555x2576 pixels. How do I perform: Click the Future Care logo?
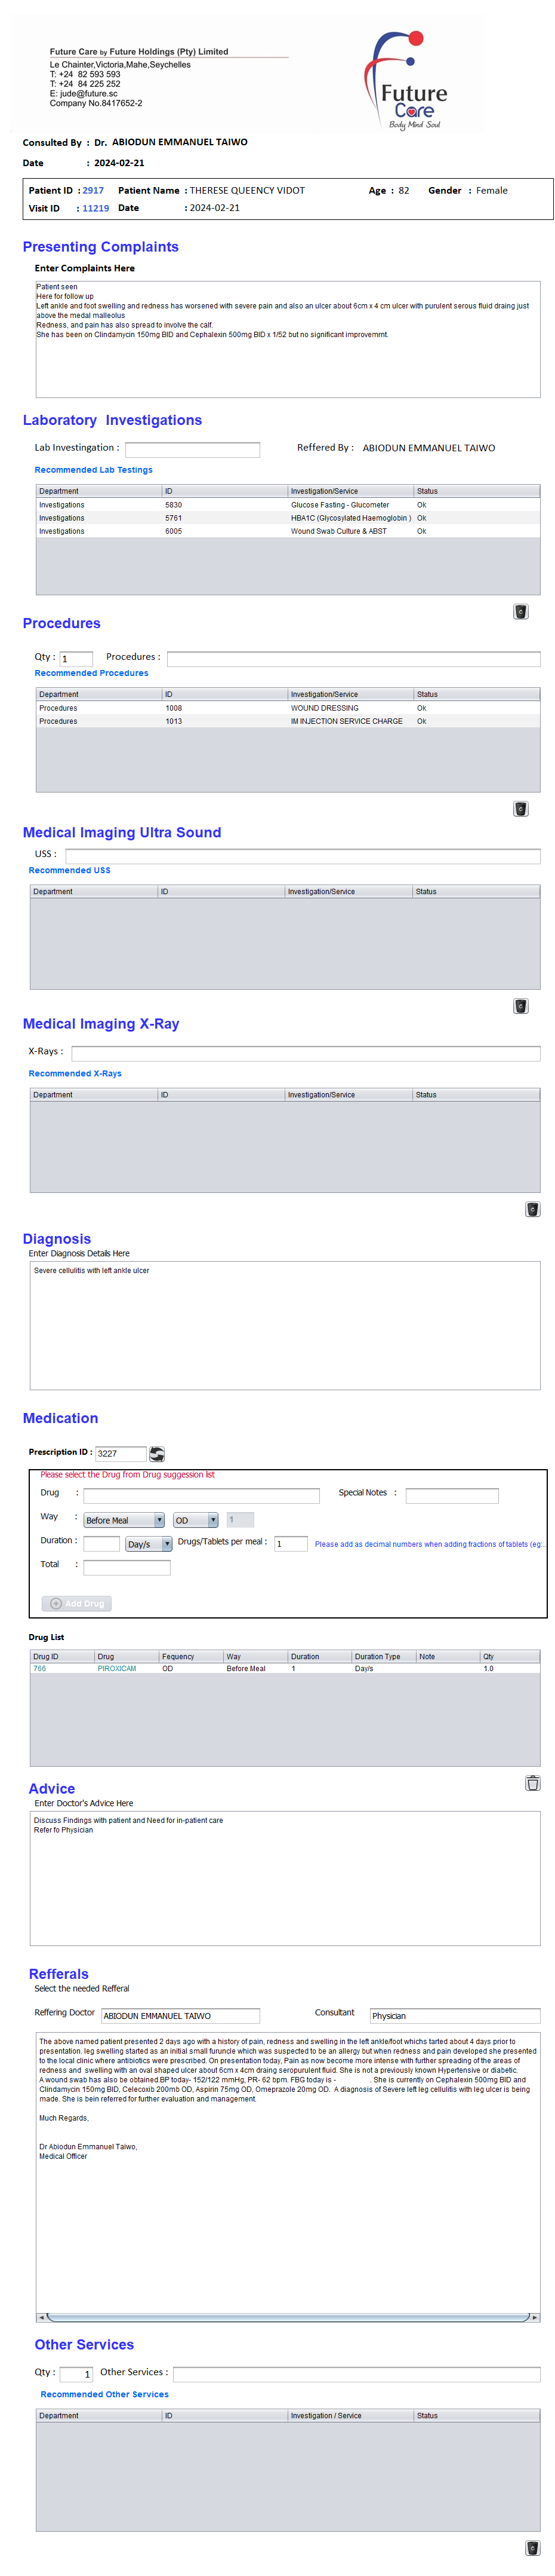click(x=409, y=80)
